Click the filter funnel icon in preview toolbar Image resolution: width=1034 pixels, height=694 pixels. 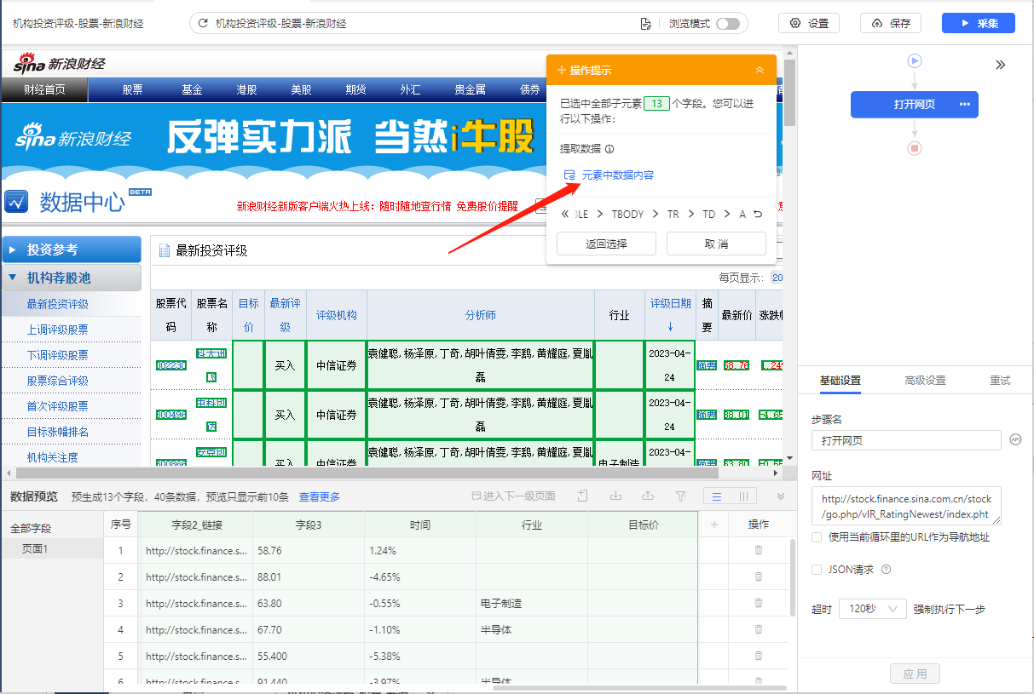(x=680, y=496)
